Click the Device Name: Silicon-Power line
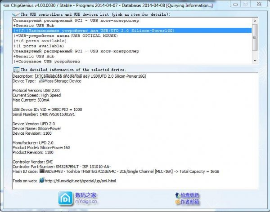The width and height of the screenshot is (270, 212). pos(37,128)
